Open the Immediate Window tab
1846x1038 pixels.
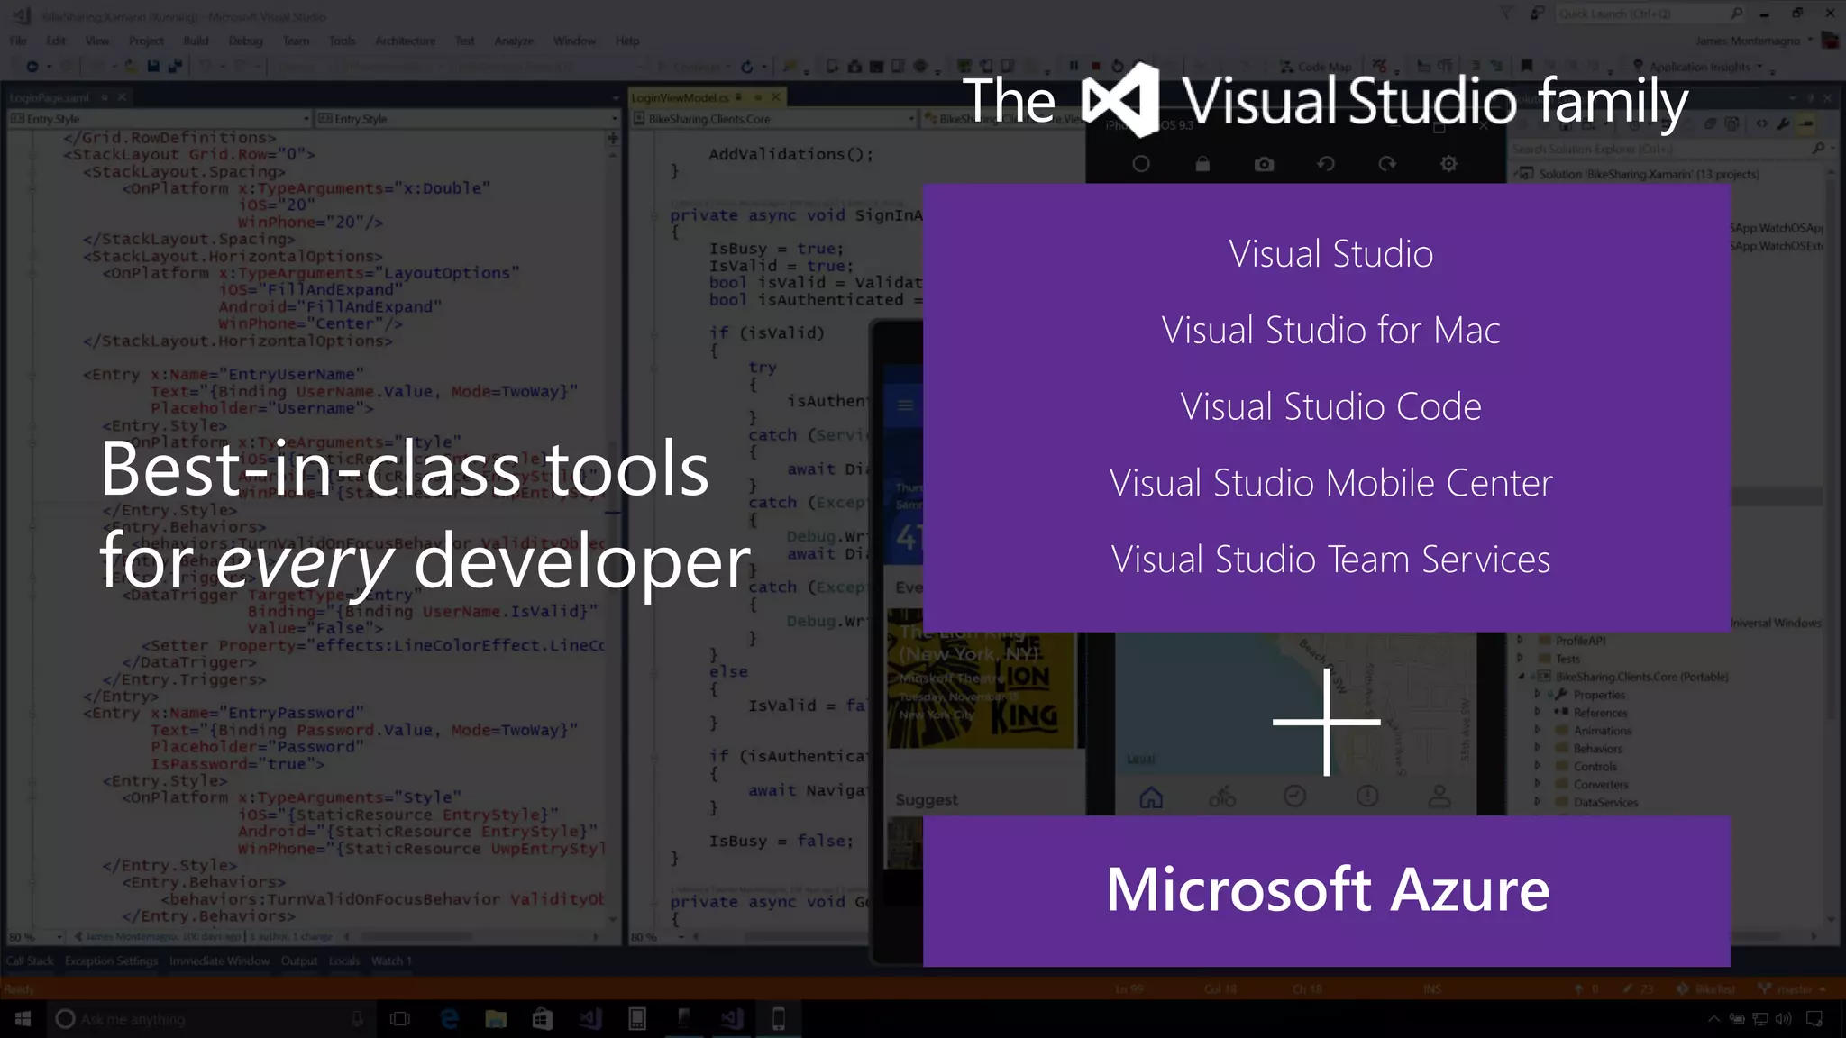pos(219,961)
